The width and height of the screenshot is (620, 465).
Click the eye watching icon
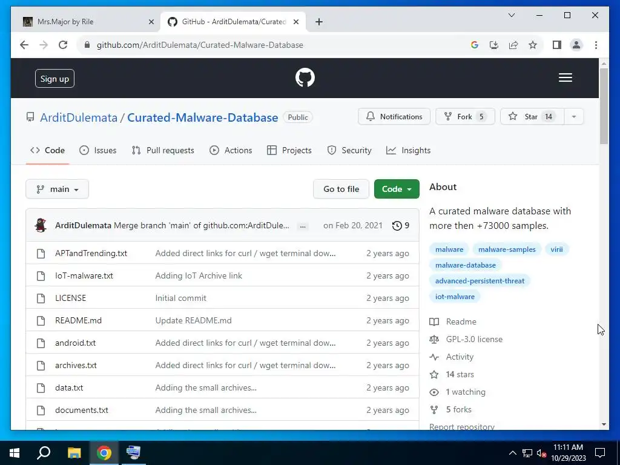(x=434, y=392)
